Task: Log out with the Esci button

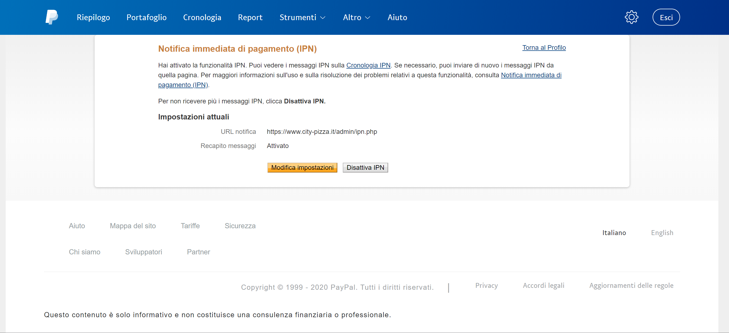Action: click(x=666, y=17)
